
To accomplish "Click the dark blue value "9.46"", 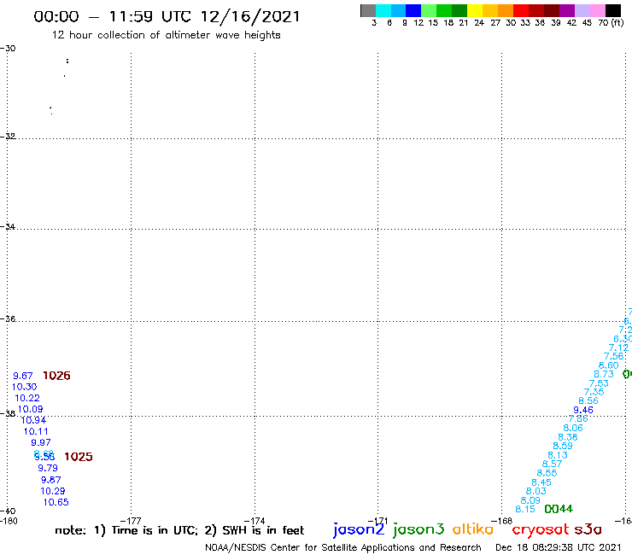I will [583, 411].
